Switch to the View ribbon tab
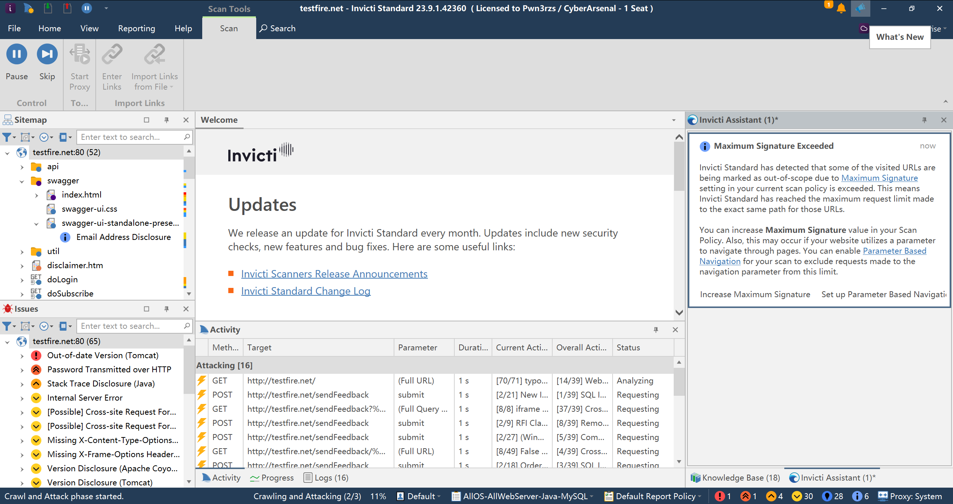The height and width of the screenshot is (504, 953). 89,28
